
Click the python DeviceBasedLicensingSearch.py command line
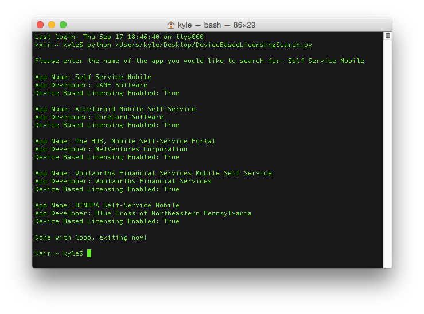point(173,45)
